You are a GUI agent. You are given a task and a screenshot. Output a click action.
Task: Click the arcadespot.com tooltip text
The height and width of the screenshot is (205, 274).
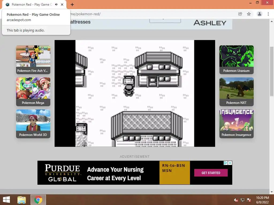point(19,20)
